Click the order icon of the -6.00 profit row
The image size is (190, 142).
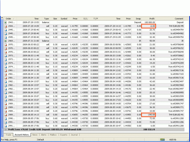tap(5, 26)
